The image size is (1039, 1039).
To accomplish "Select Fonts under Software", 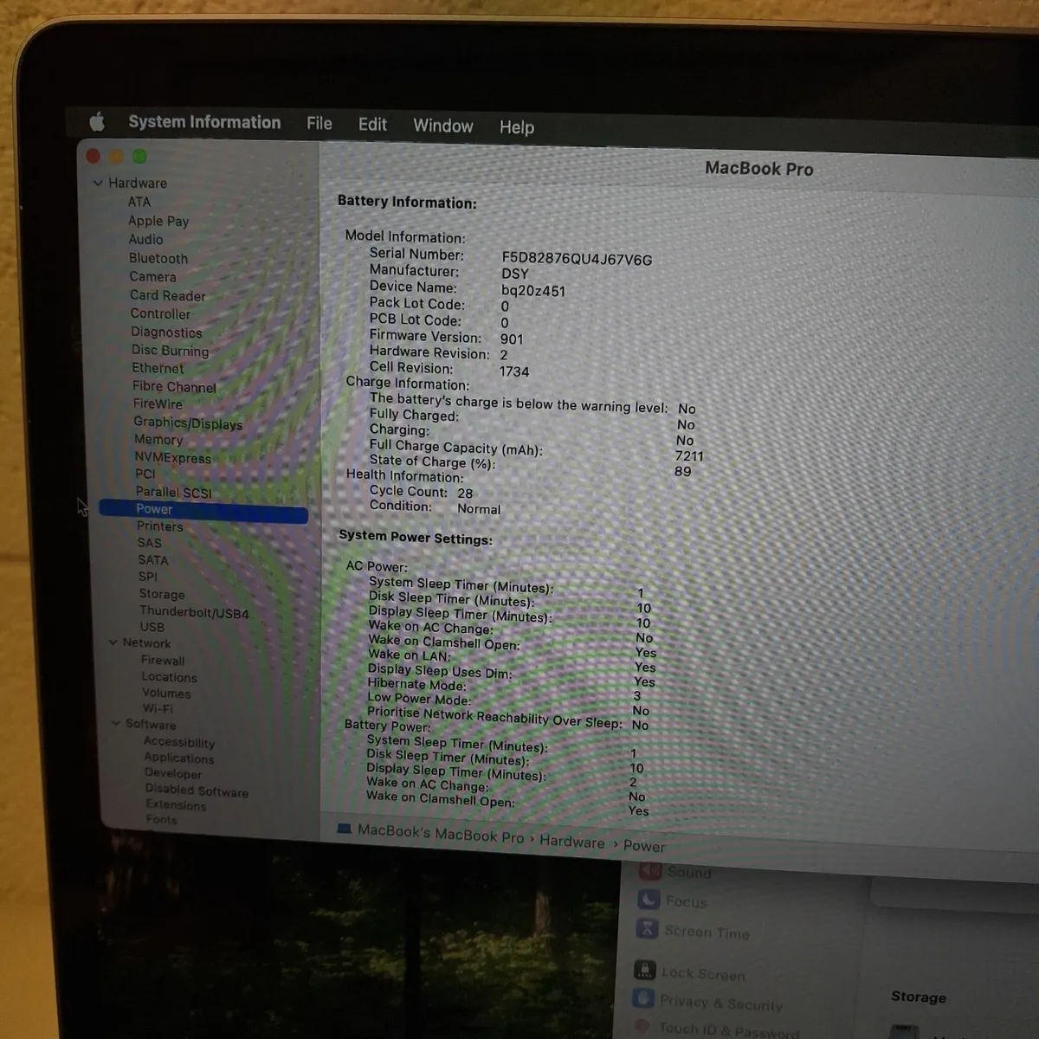I will click(161, 819).
